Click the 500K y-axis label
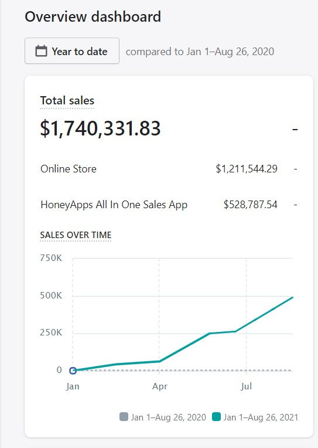318x448 pixels. click(51, 296)
